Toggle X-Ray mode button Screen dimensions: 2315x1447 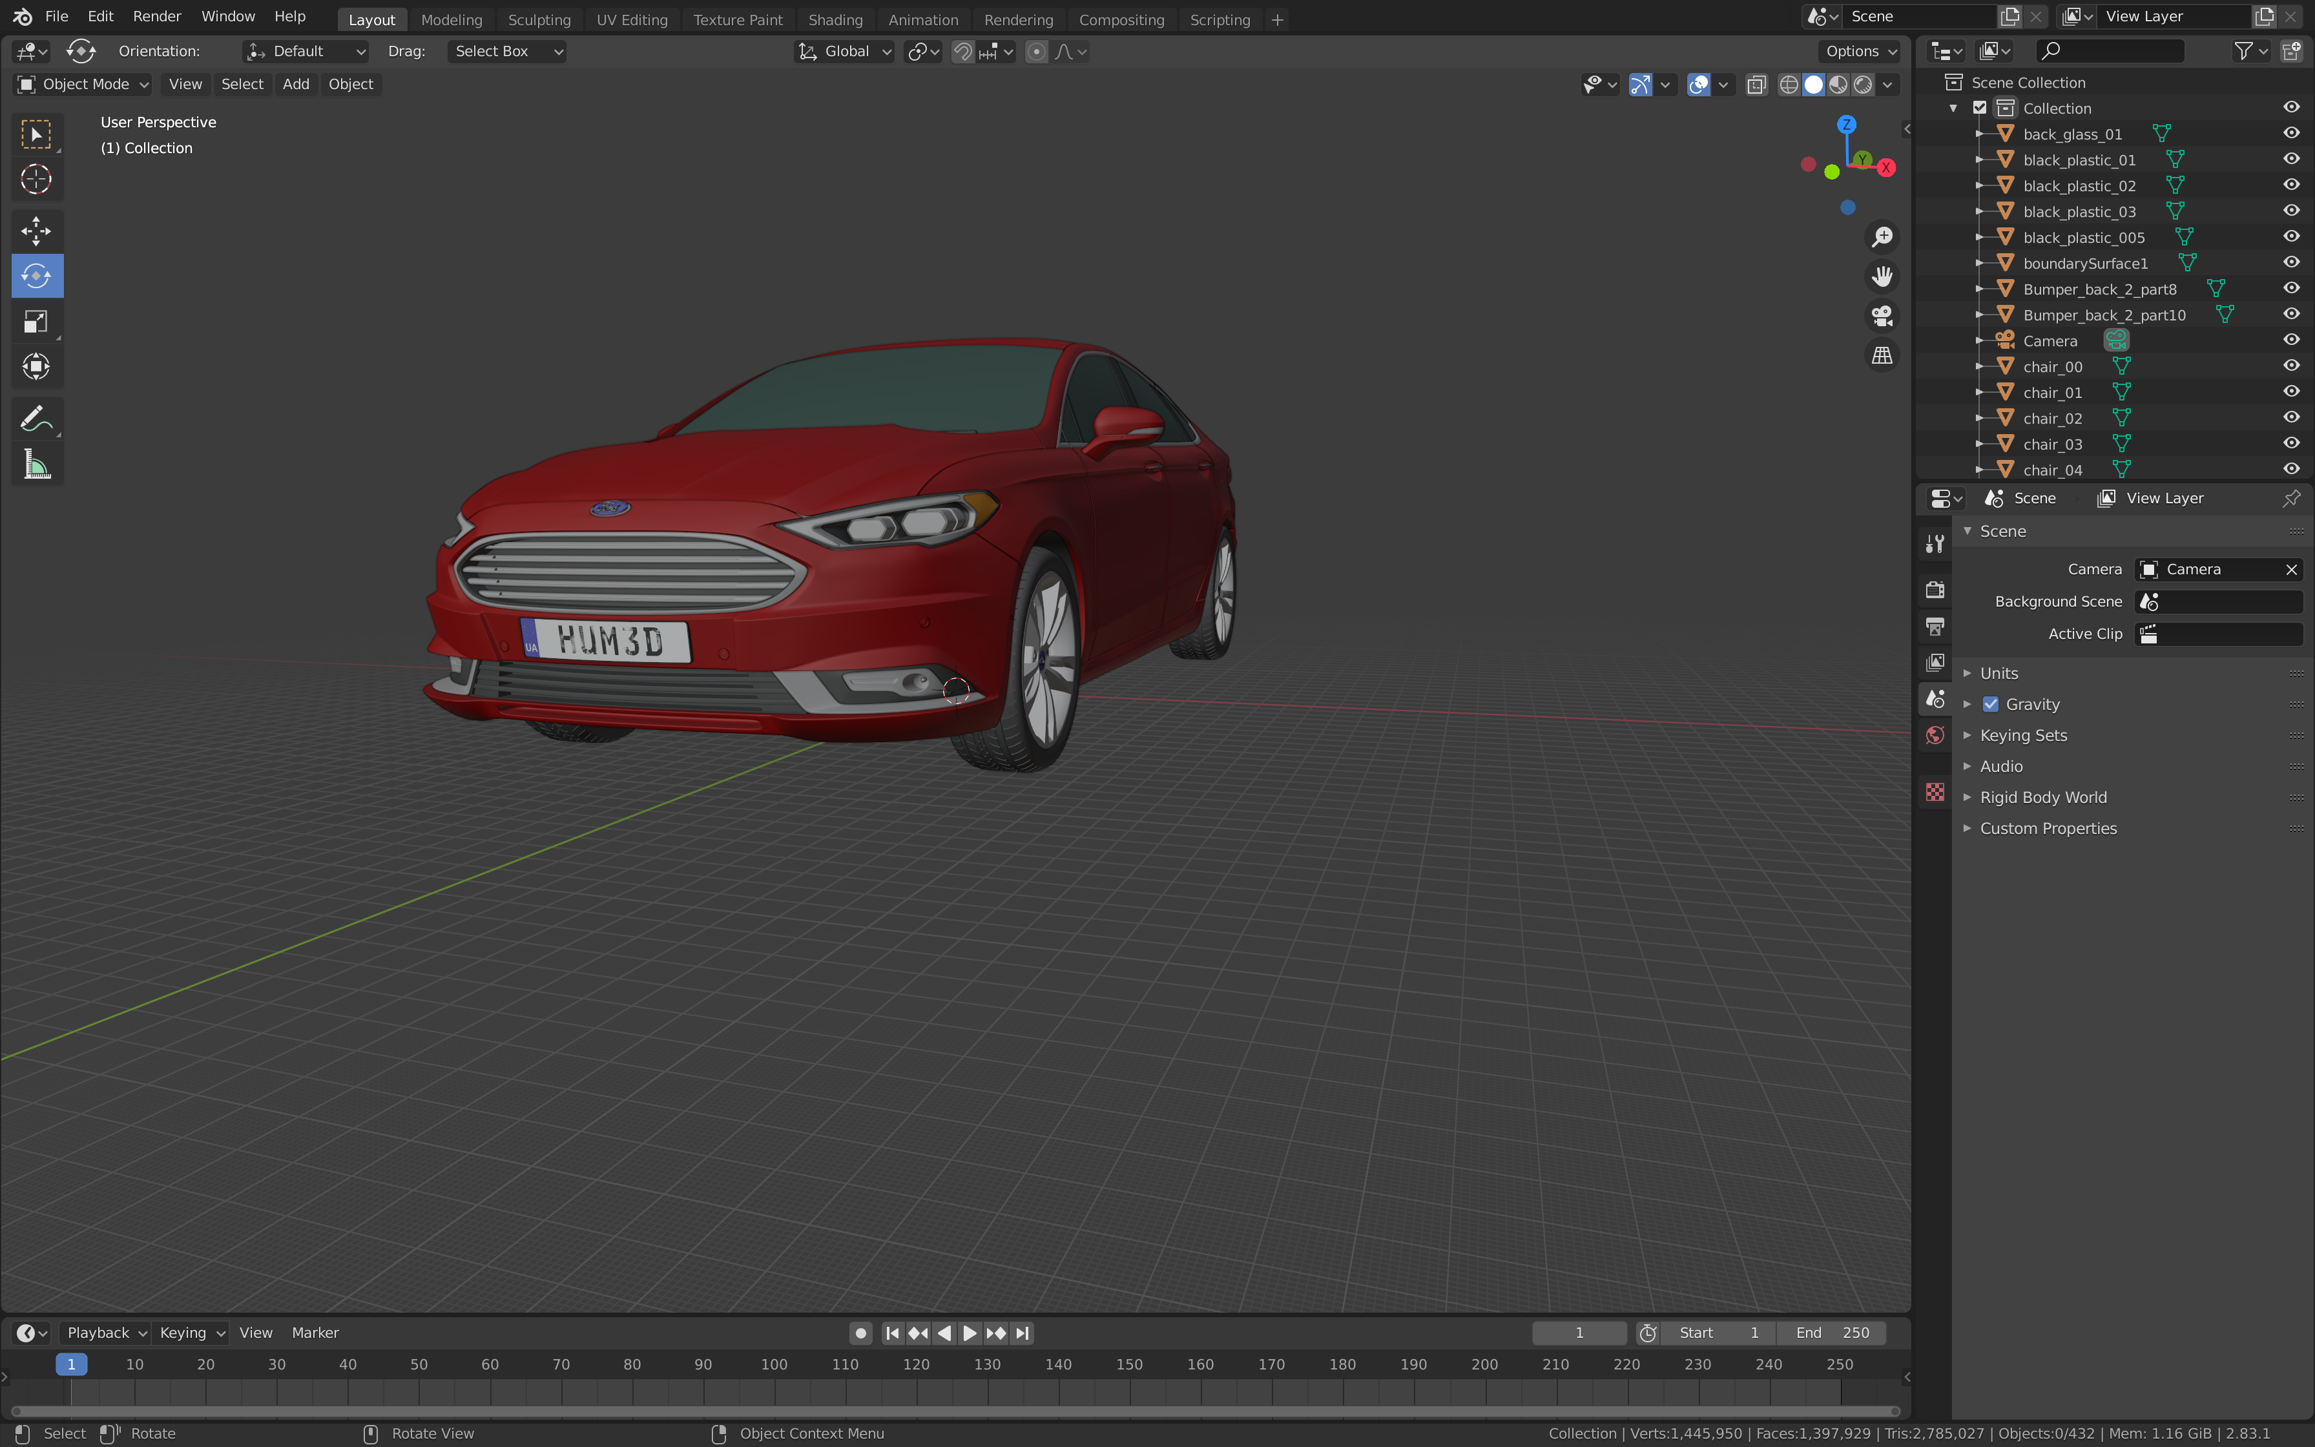(x=1756, y=84)
